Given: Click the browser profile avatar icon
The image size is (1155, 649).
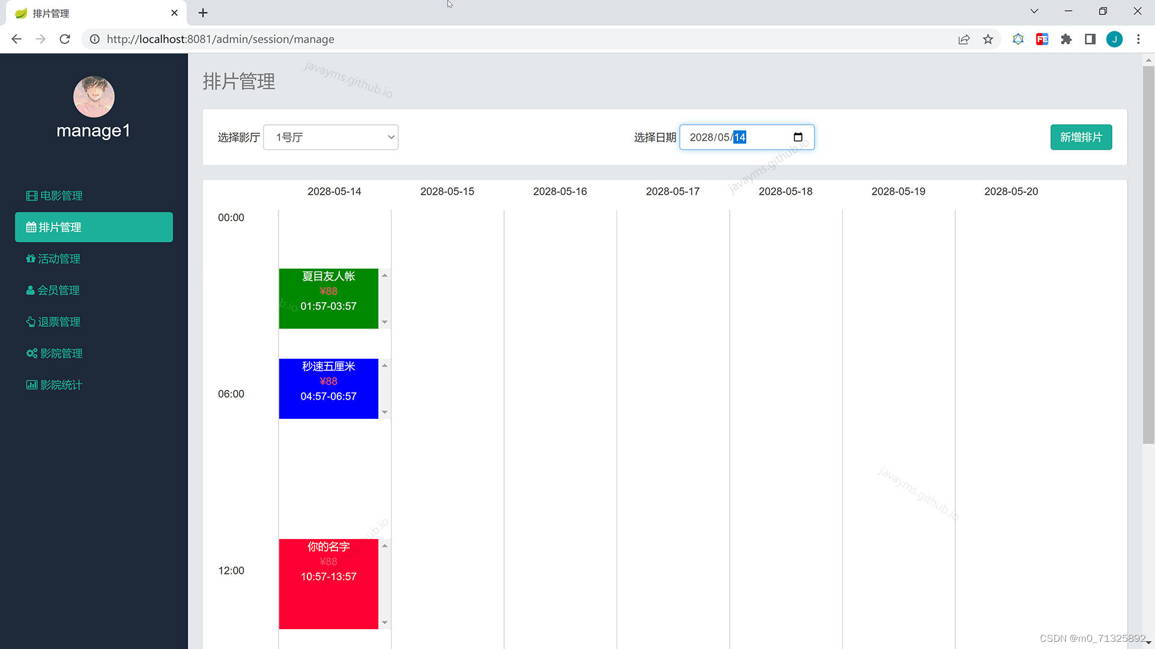Looking at the screenshot, I should click(x=1115, y=39).
